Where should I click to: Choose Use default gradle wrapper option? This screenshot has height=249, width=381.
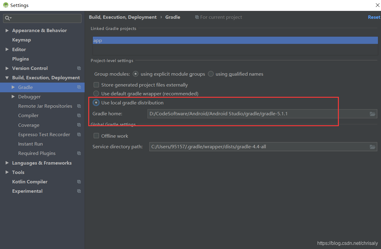(x=96, y=93)
